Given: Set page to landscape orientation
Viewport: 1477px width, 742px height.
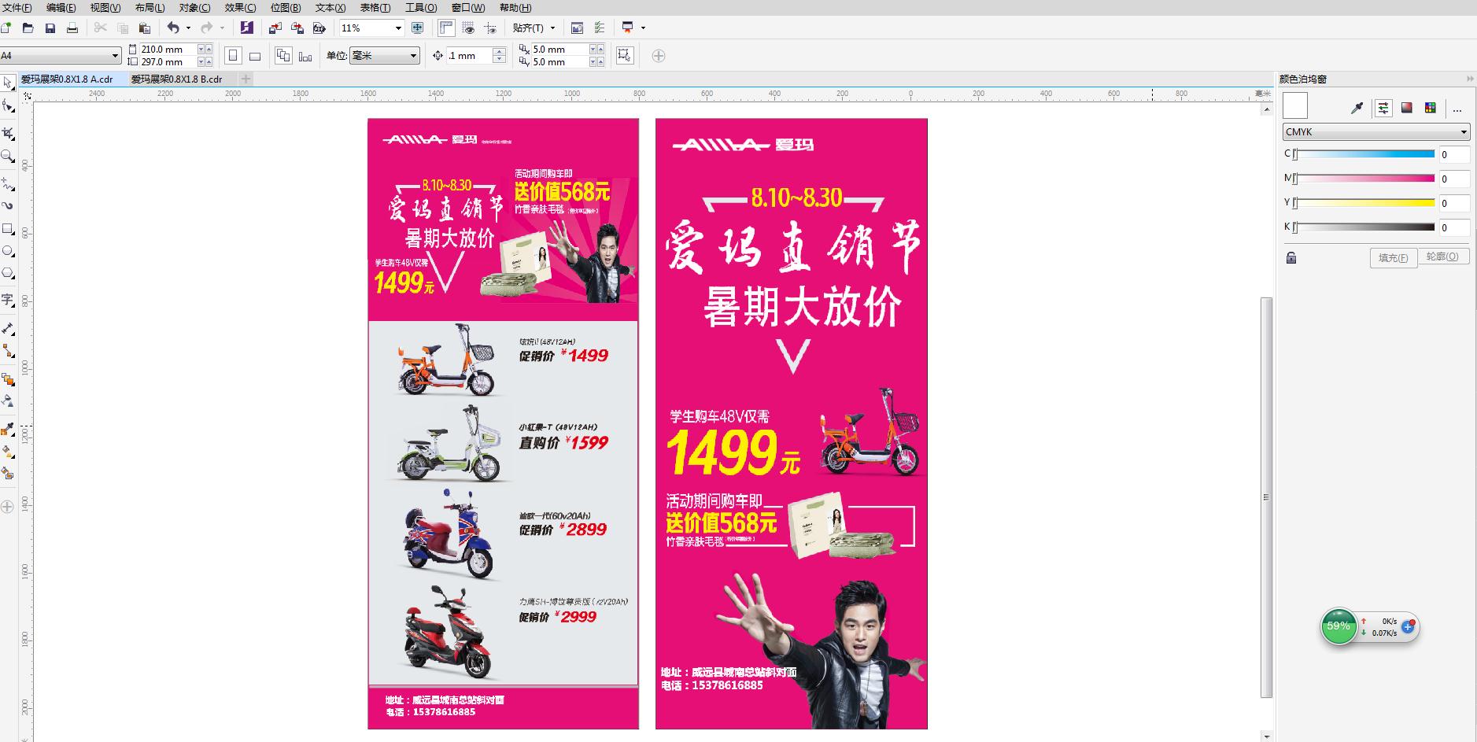Looking at the screenshot, I should 255,56.
